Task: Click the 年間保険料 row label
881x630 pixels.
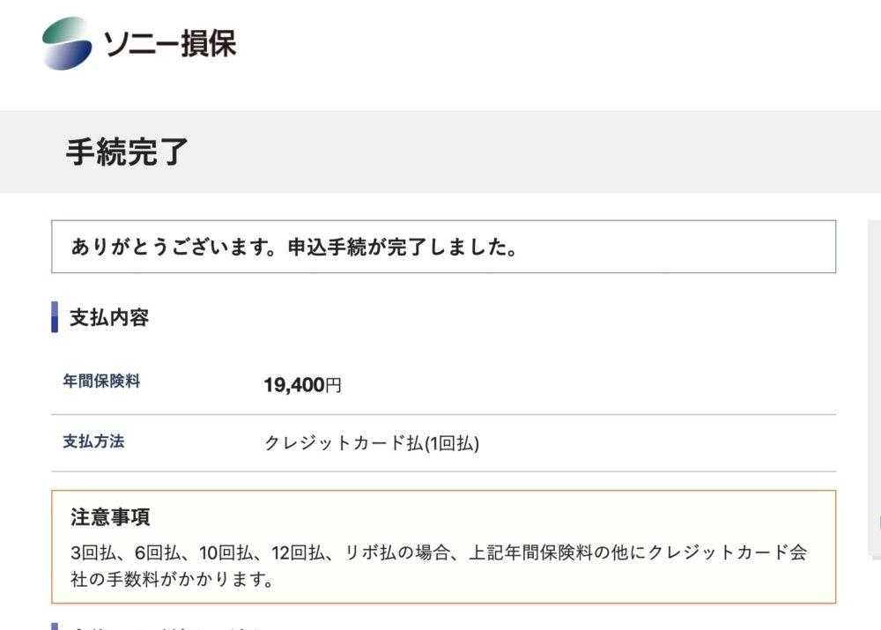Action: pos(101,382)
